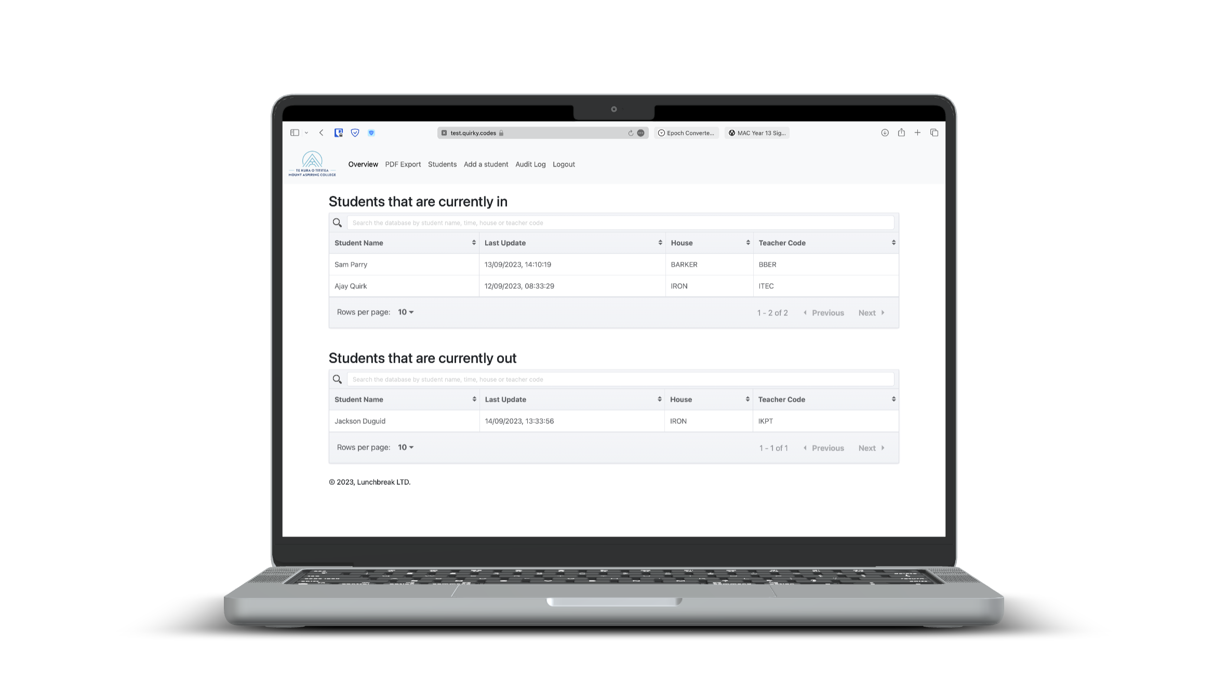Click the search icon for currently-in table
Screen dimensions: 1228x689
tap(337, 222)
